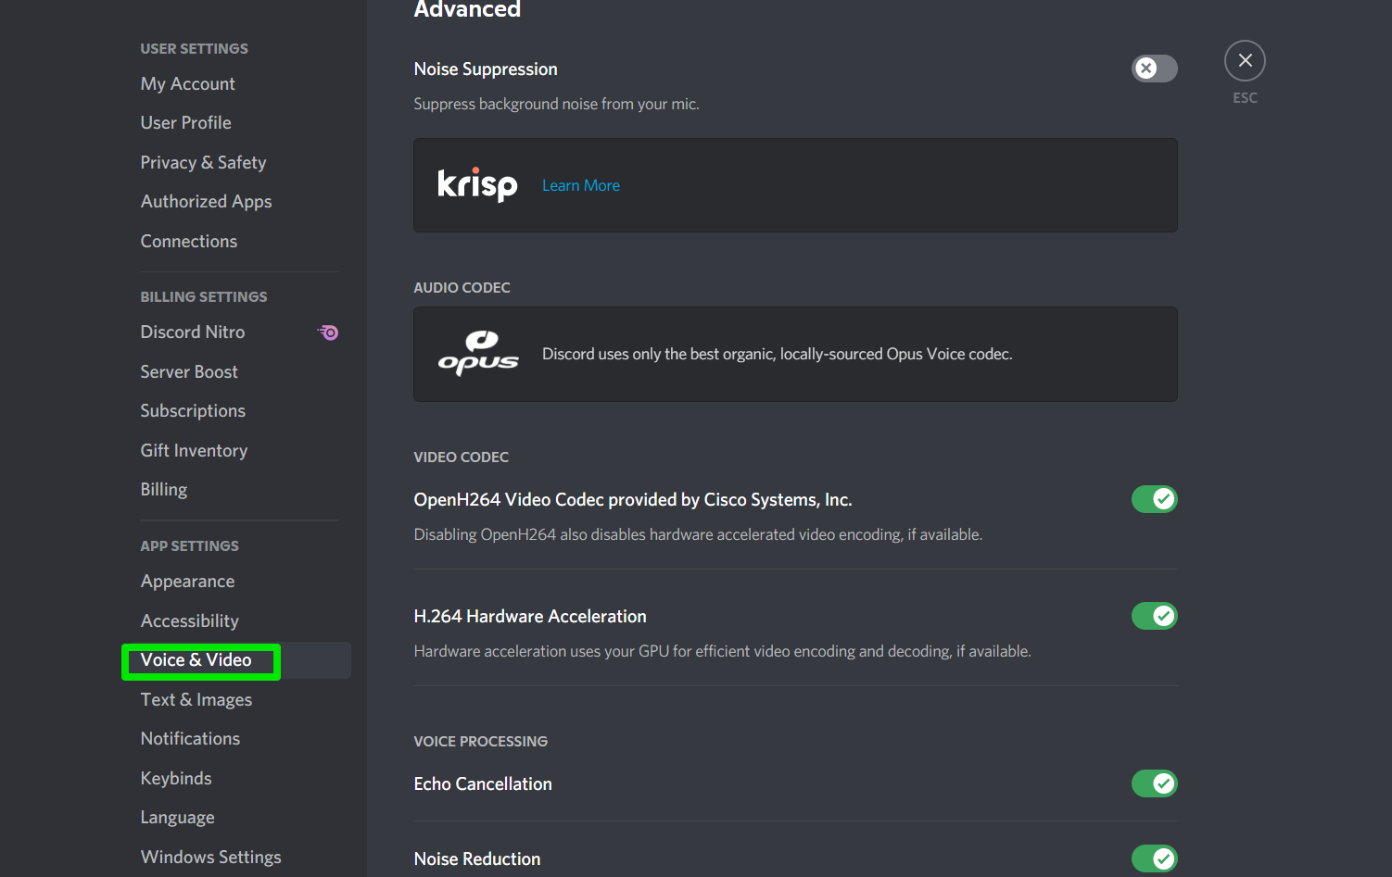Screen dimensions: 1392x877
Task: Click the AUDIO CODEC section heading
Action: point(462,288)
